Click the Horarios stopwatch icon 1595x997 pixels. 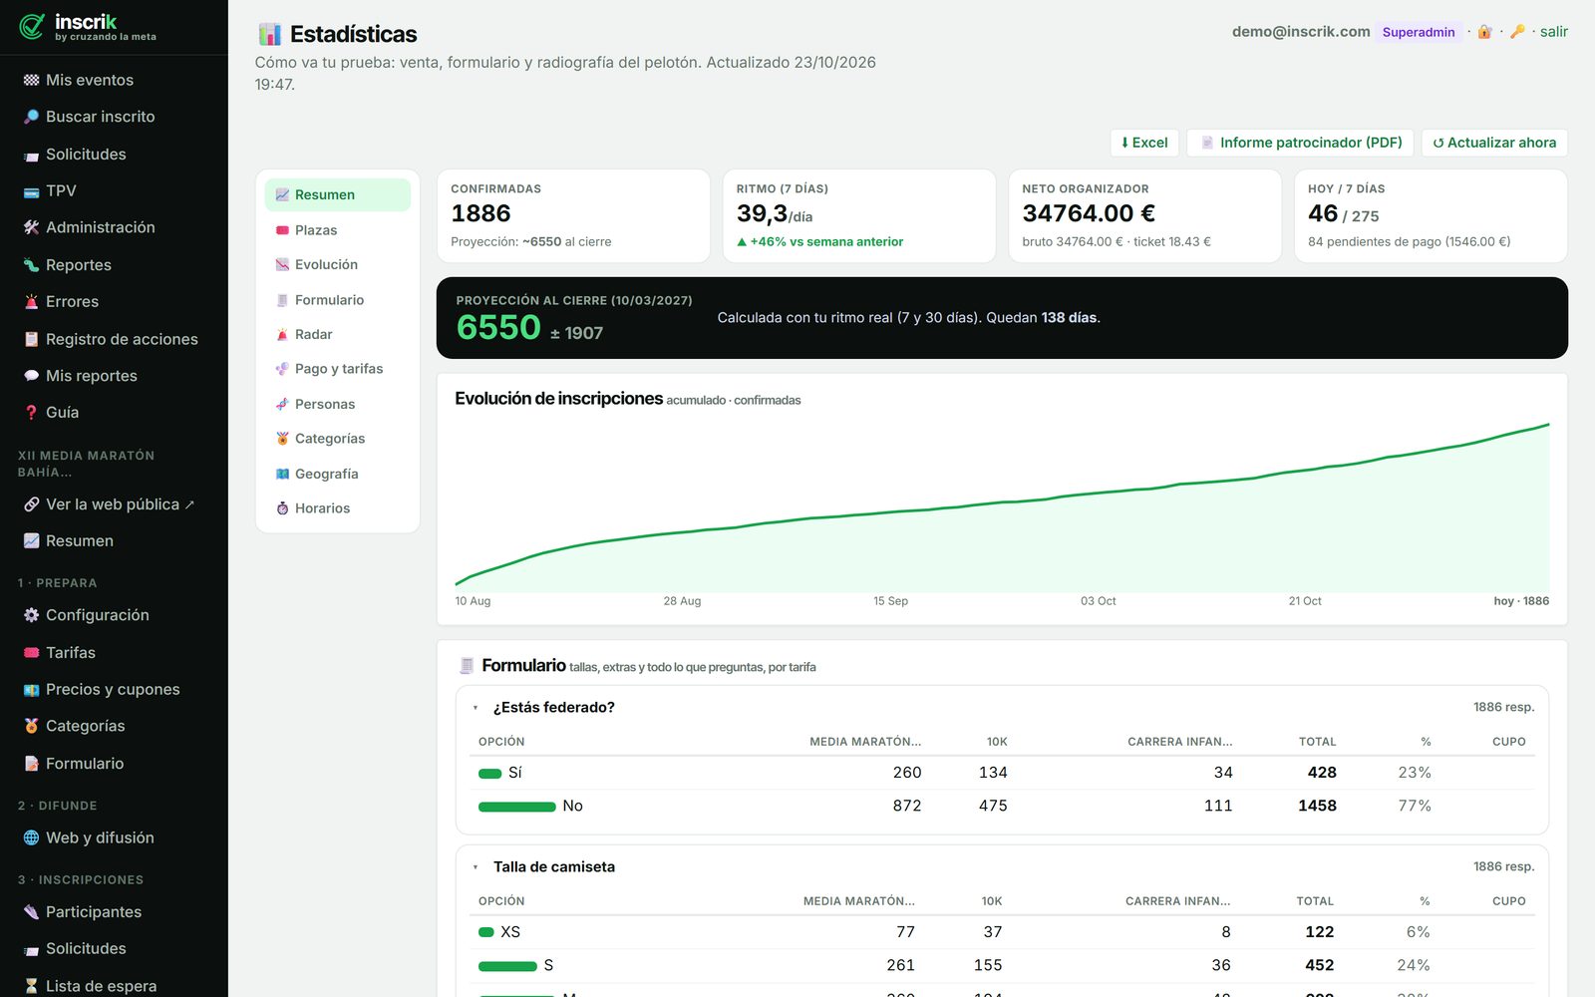click(282, 508)
